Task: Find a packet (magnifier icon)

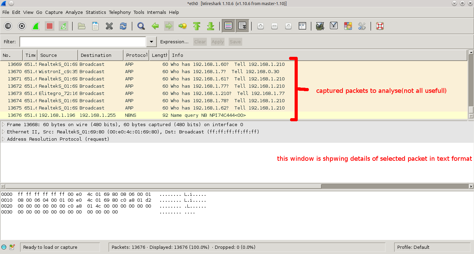Action: coord(141,26)
